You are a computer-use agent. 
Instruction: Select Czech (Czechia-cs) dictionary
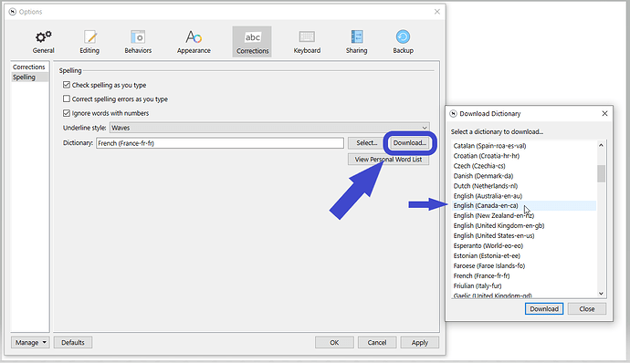(523, 166)
